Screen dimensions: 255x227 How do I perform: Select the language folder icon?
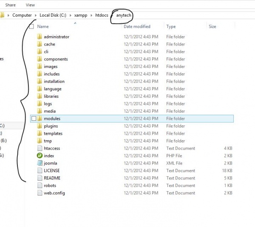tap(40, 89)
